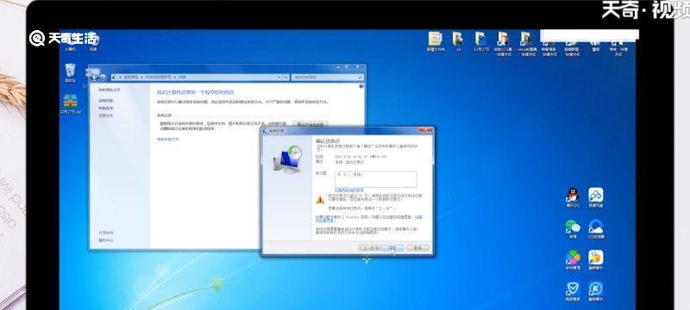Open the Recycle Bin desktop icon
This screenshot has width=690, height=310.
pyautogui.click(x=70, y=72)
